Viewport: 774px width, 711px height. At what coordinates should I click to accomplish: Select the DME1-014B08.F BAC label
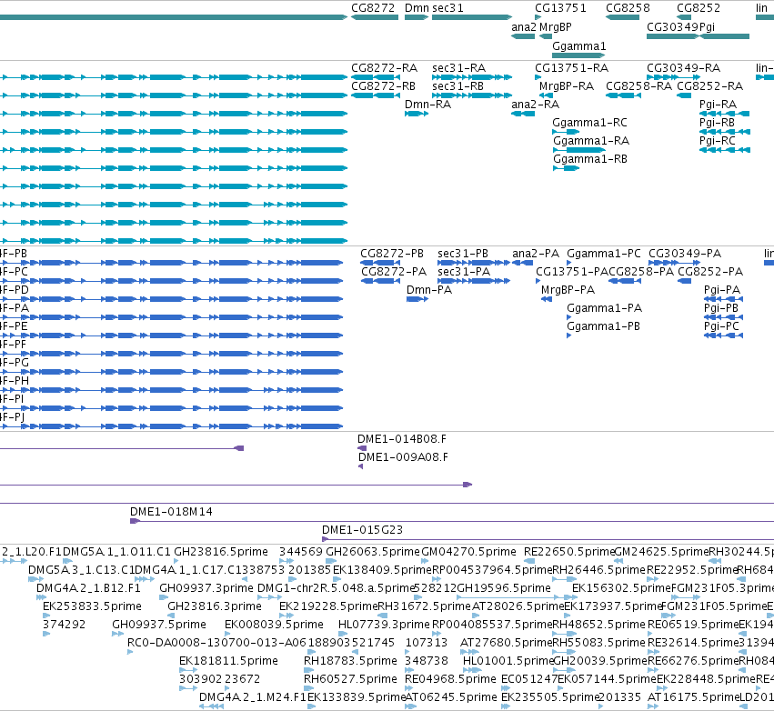(x=402, y=438)
